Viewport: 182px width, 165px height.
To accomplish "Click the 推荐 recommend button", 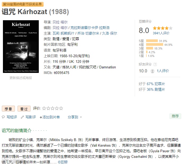I will tap(175, 116).
